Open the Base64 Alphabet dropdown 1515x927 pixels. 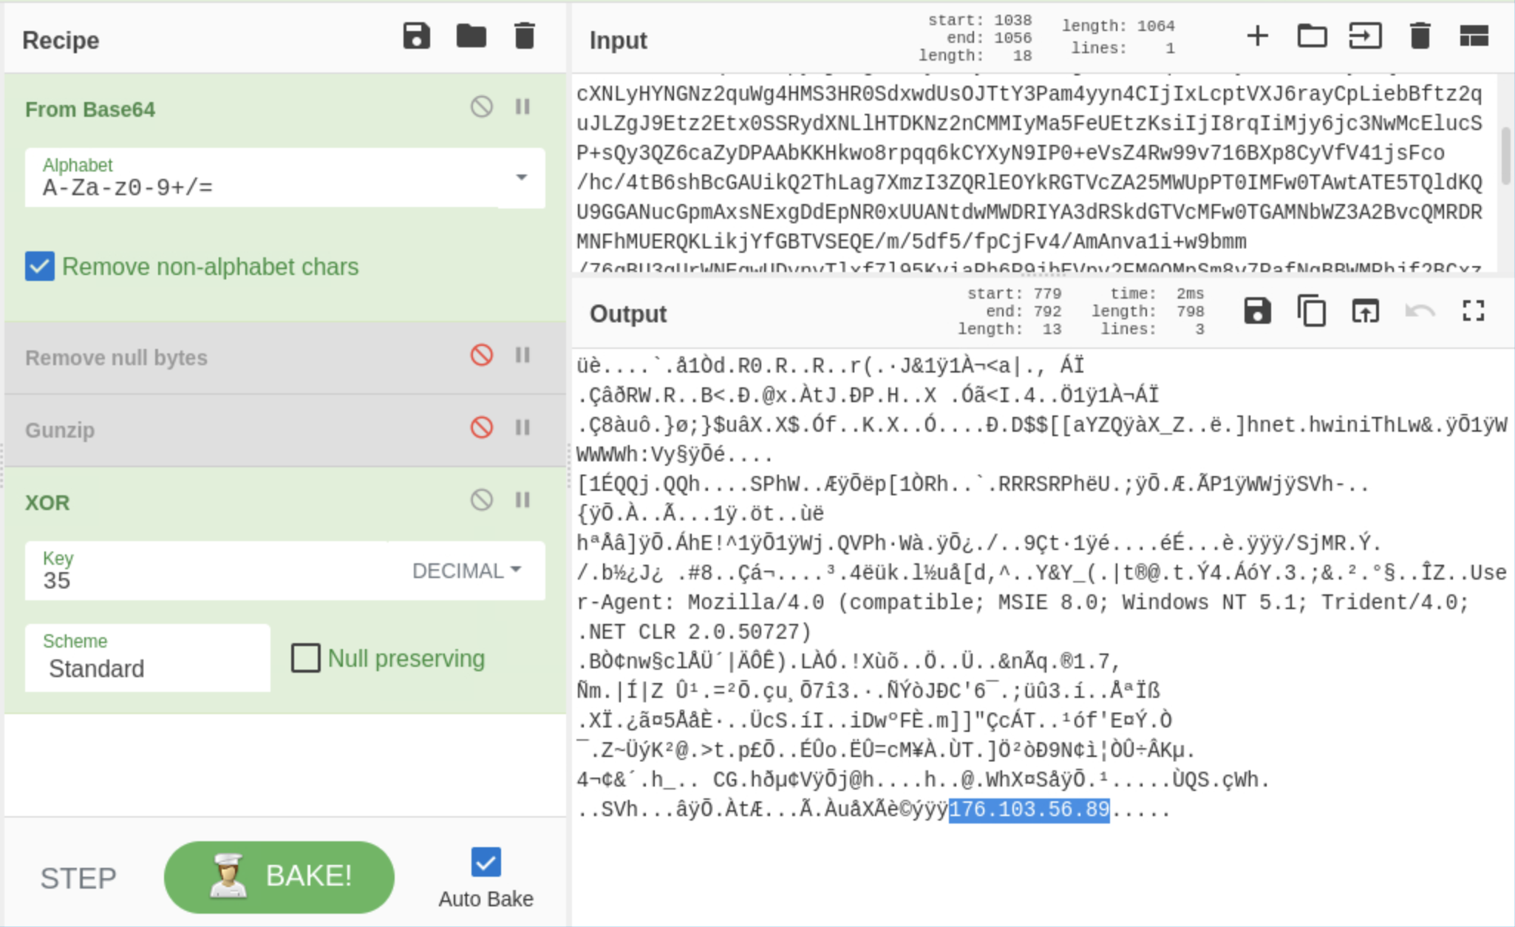click(522, 177)
